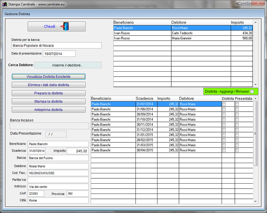Open Anteprima distinta preview
267x213 pixels.
(x=48, y=110)
